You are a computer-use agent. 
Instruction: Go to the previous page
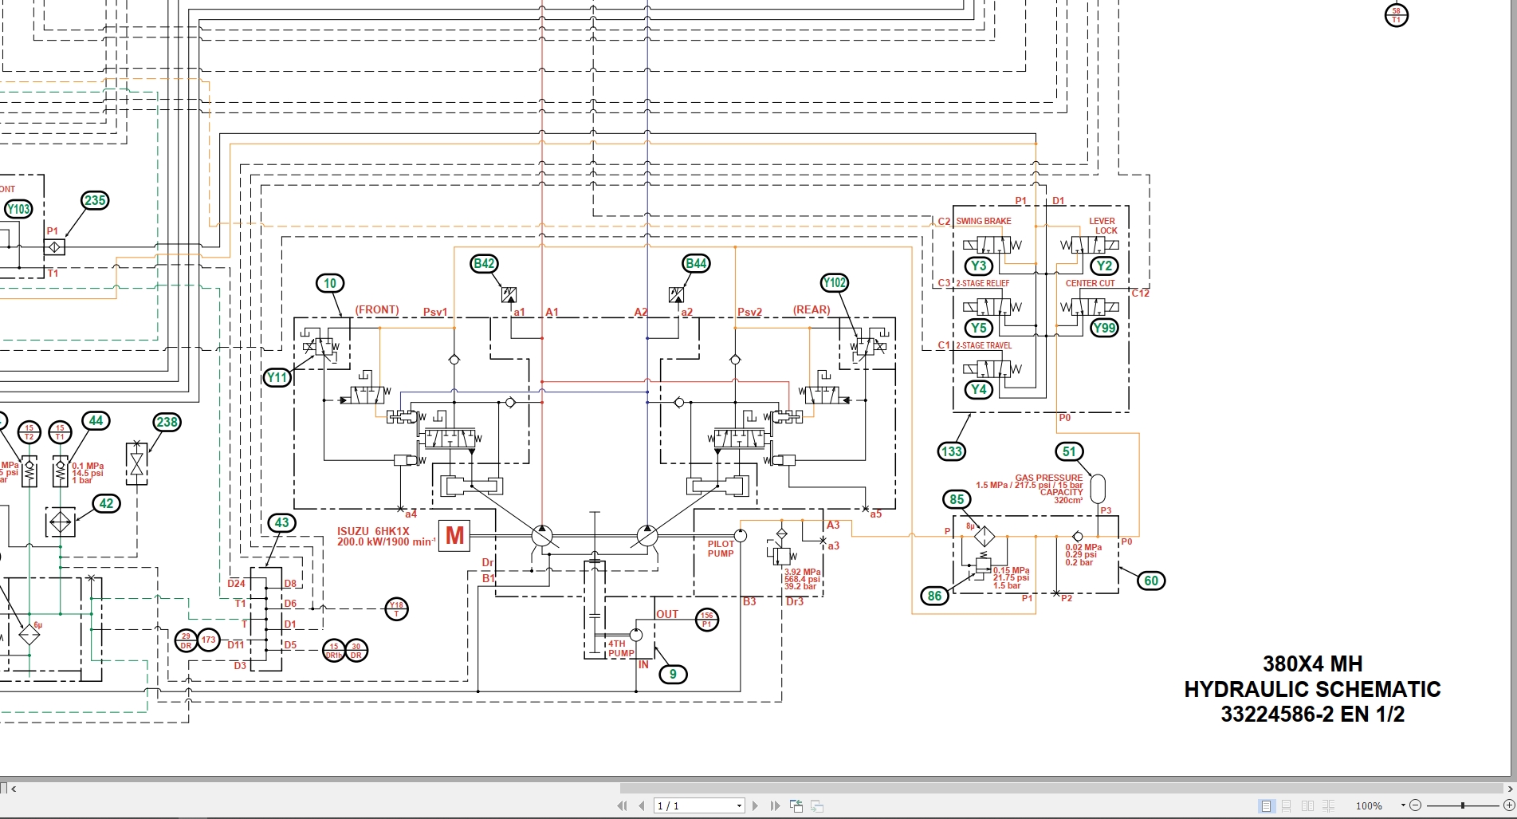pos(642,805)
